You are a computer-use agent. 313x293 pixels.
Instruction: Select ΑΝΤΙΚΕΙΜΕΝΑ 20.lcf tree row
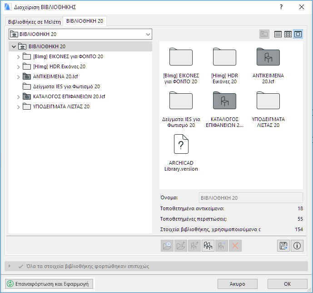[80, 76]
